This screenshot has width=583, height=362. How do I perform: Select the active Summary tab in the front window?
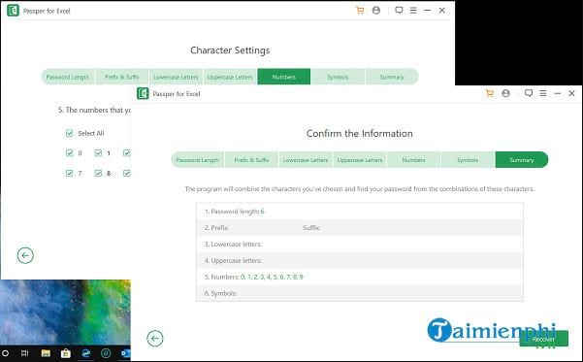click(522, 160)
